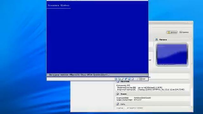Click the Marvell controller loading message in the VM screen
Image resolution: width=203 pixels, height=114 pixels.
pyautogui.click(x=79, y=75)
